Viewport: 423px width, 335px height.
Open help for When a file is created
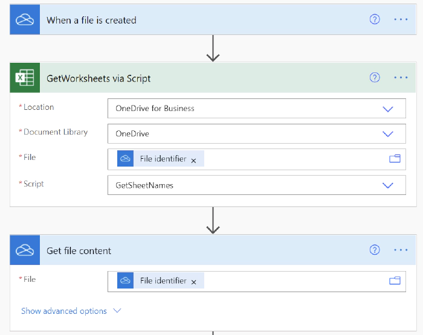375,19
